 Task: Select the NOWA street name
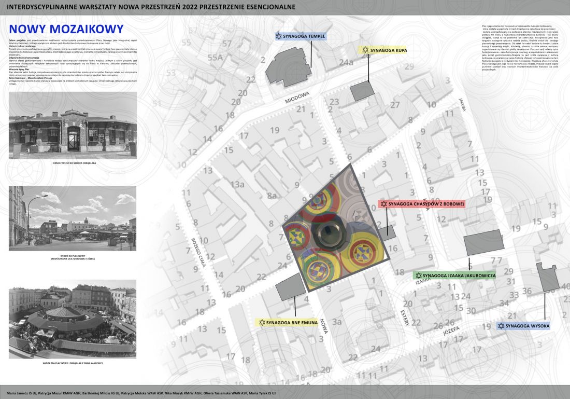[x=323, y=326]
